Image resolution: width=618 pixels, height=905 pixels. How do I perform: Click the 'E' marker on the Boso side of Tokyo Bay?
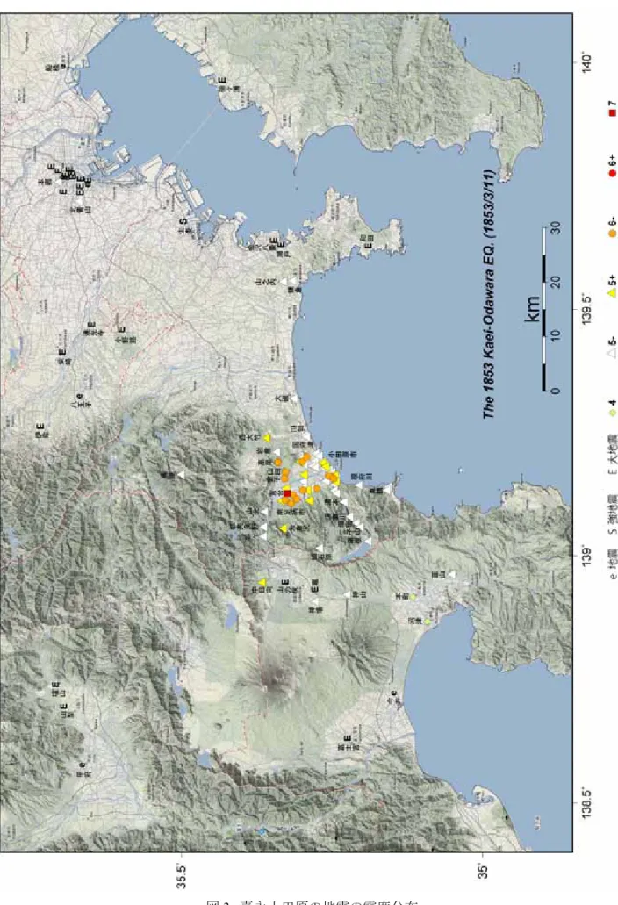222,81
